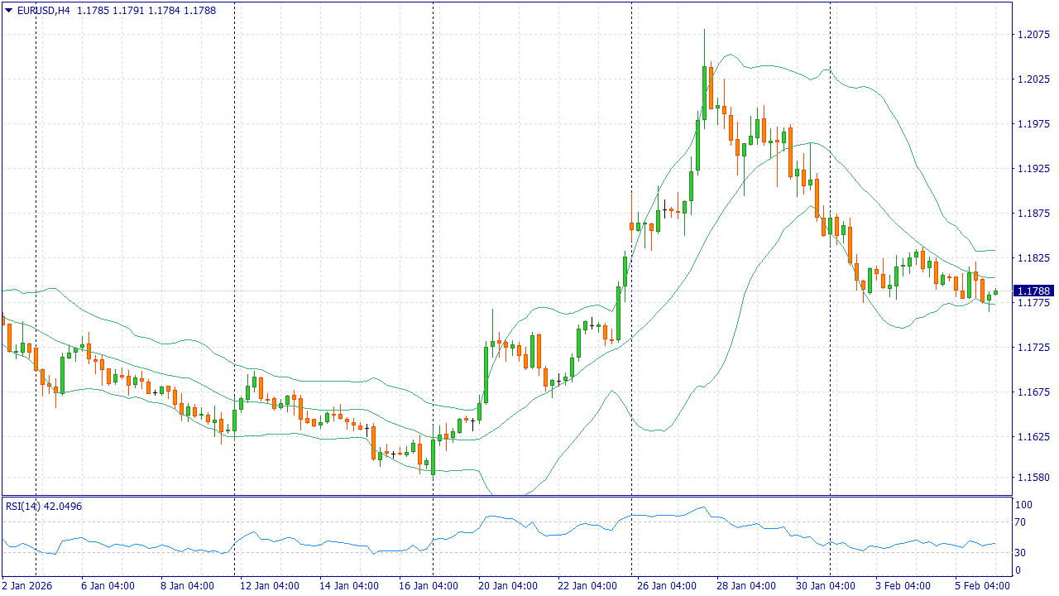Click the EURUSD,H4 chart title text
This screenshot has height=596, width=1059.
tap(43, 11)
